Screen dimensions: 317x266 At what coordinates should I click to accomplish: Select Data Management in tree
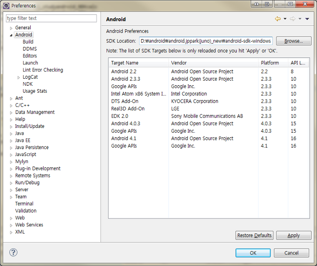click(35, 112)
